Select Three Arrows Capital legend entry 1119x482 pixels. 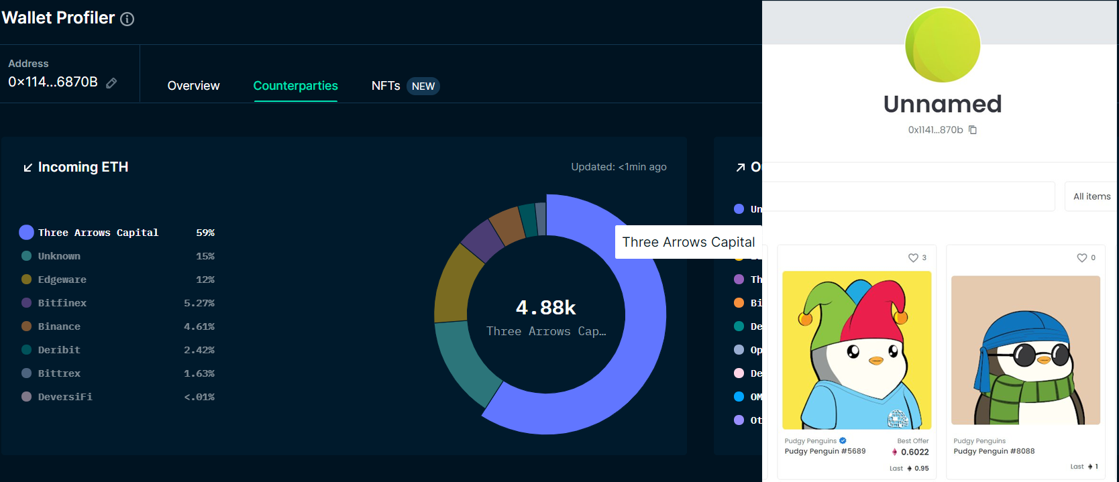[x=98, y=233]
